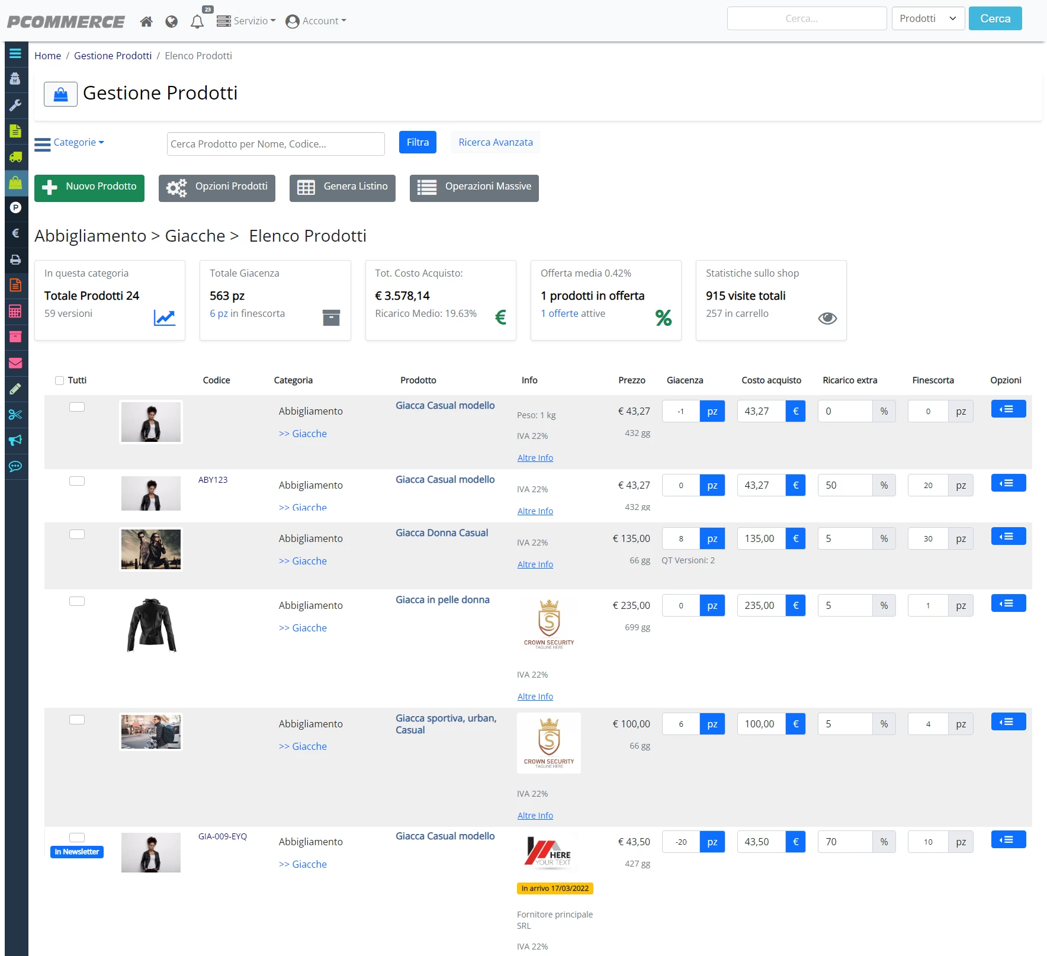
Task: Click the eye icon in Statistiche card
Action: pos(827,319)
